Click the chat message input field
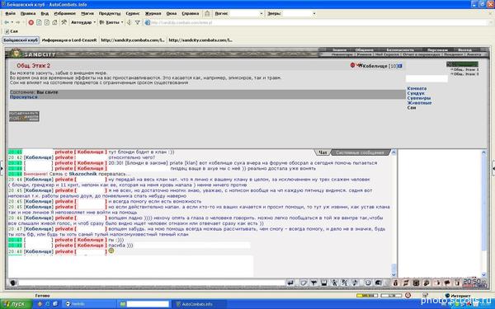 (152, 283)
